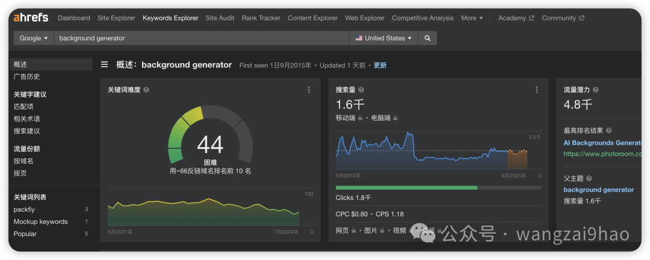Image resolution: width=650 pixels, height=260 pixels.
Task: Open Site Explorer
Action: (117, 18)
